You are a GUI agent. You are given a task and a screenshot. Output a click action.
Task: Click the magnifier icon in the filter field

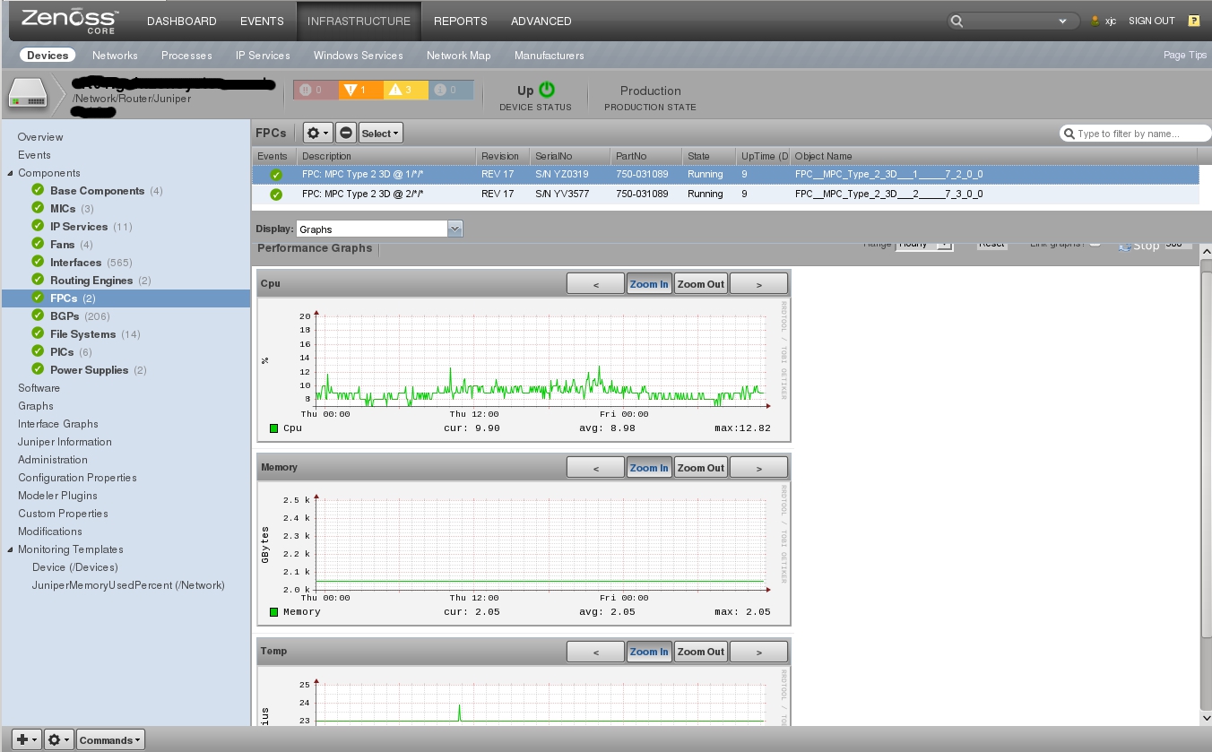tap(1069, 133)
